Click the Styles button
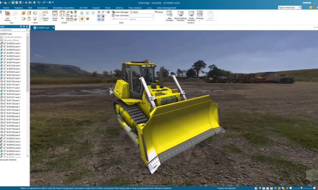Screen dimensions: 318x190 pos(134,12)
